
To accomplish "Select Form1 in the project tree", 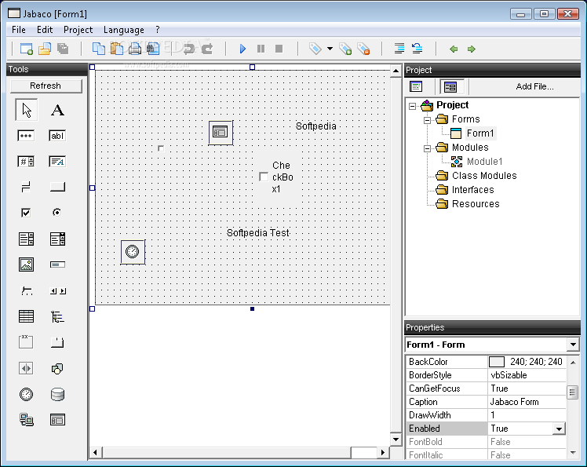I will (480, 133).
